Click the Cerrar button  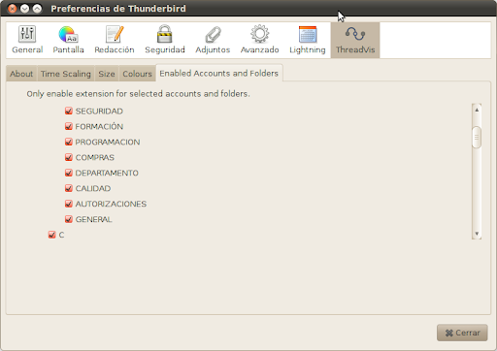pos(462,333)
